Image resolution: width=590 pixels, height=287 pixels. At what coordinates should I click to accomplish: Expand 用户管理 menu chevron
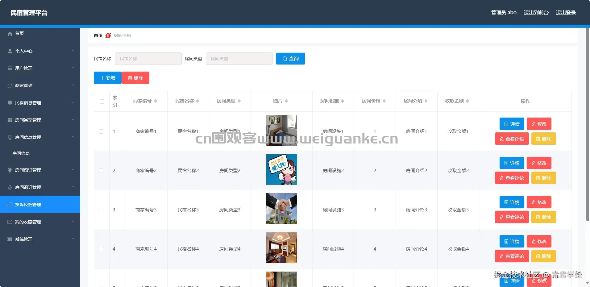[x=73, y=68]
